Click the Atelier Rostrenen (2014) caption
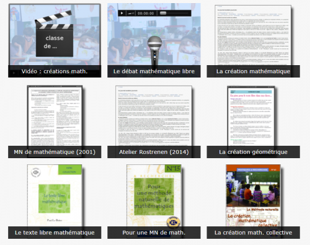The width and height of the screenshot is (310, 245). pos(154,152)
